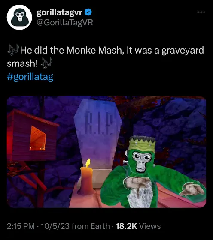Image resolution: width=213 pixels, height=240 pixels.
Task: Click the music notes emoji before 'He did'
Action: tap(13, 50)
